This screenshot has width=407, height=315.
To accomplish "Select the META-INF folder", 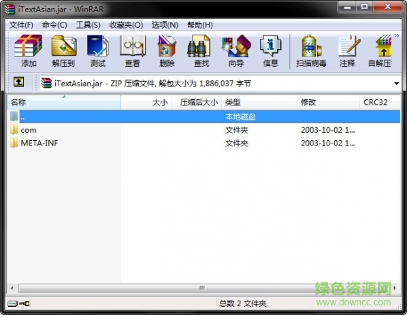I will click(x=39, y=143).
